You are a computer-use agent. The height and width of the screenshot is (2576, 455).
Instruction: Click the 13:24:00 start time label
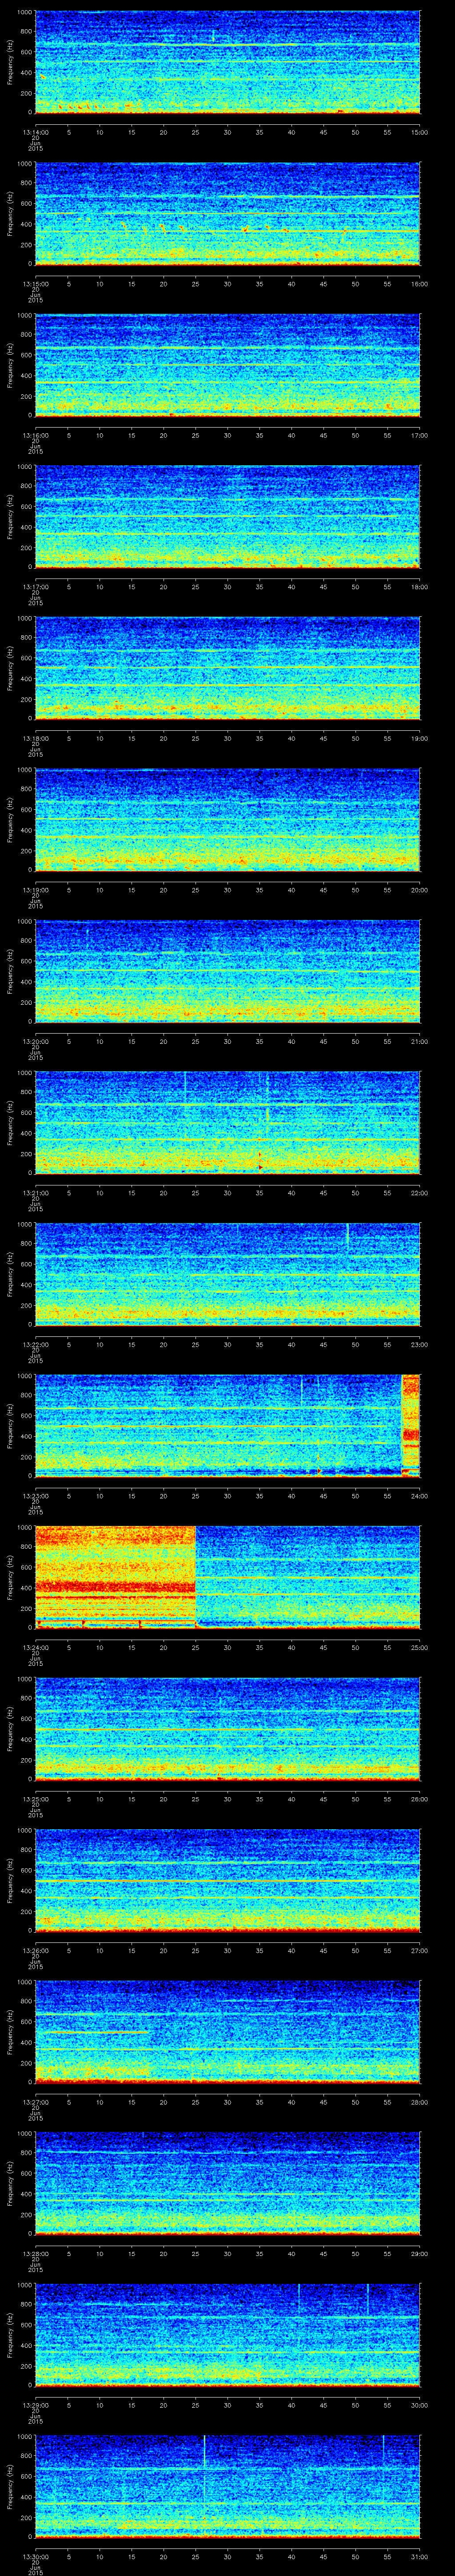coord(35,1647)
